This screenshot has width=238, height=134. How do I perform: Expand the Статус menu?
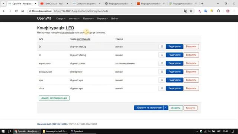tap(61, 19)
